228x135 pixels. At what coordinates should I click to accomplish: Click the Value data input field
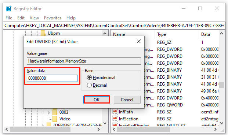point(52,78)
